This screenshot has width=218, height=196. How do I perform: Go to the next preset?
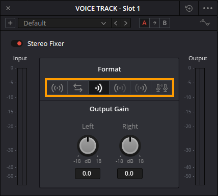tap(126, 23)
